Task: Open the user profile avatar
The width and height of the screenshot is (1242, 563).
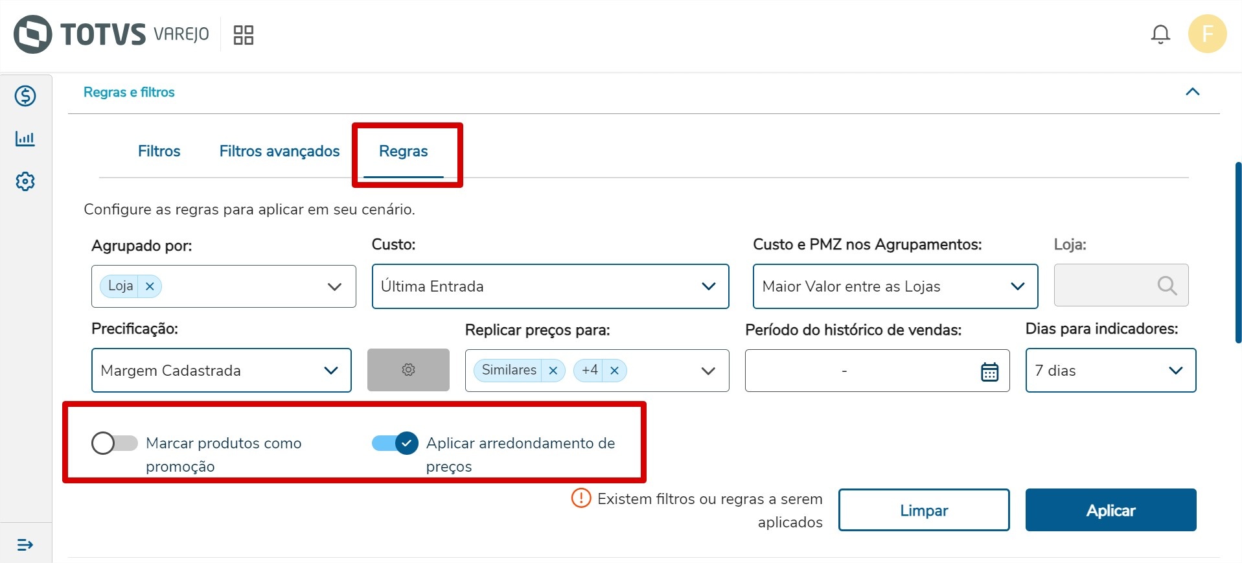Action: point(1206,34)
